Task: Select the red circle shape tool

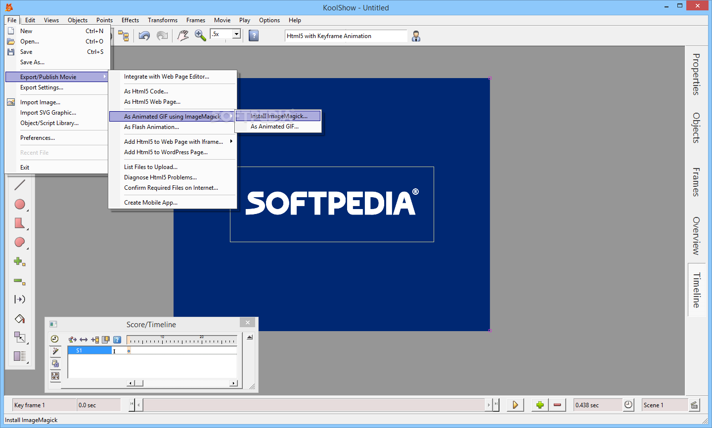Action: pyautogui.click(x=20, y=204)
